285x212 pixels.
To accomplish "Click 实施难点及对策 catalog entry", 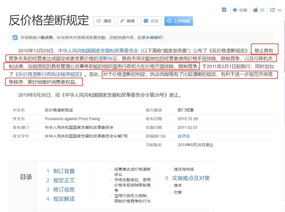I will [191, 178].
